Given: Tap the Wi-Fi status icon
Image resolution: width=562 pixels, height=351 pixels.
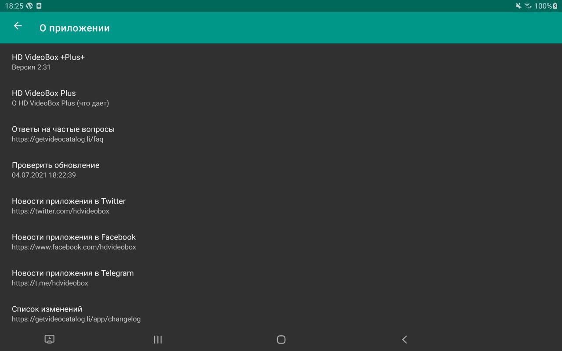Looking at the screenshot, I should pos(528,6).
